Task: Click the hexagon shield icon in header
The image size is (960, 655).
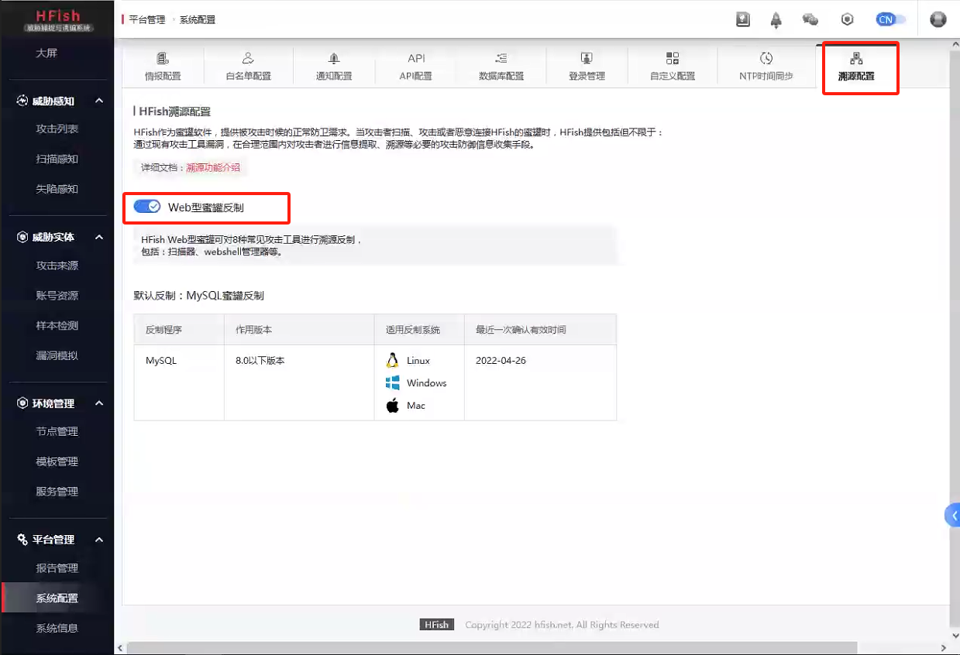Action: (847, 19)
